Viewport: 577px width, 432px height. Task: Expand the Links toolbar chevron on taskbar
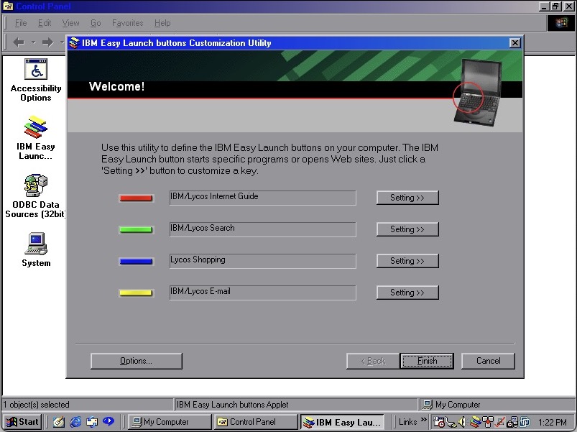click(424, 422)
